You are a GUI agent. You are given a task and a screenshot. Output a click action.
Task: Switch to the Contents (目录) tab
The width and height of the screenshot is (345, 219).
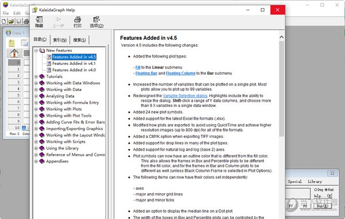coord(40,39)
